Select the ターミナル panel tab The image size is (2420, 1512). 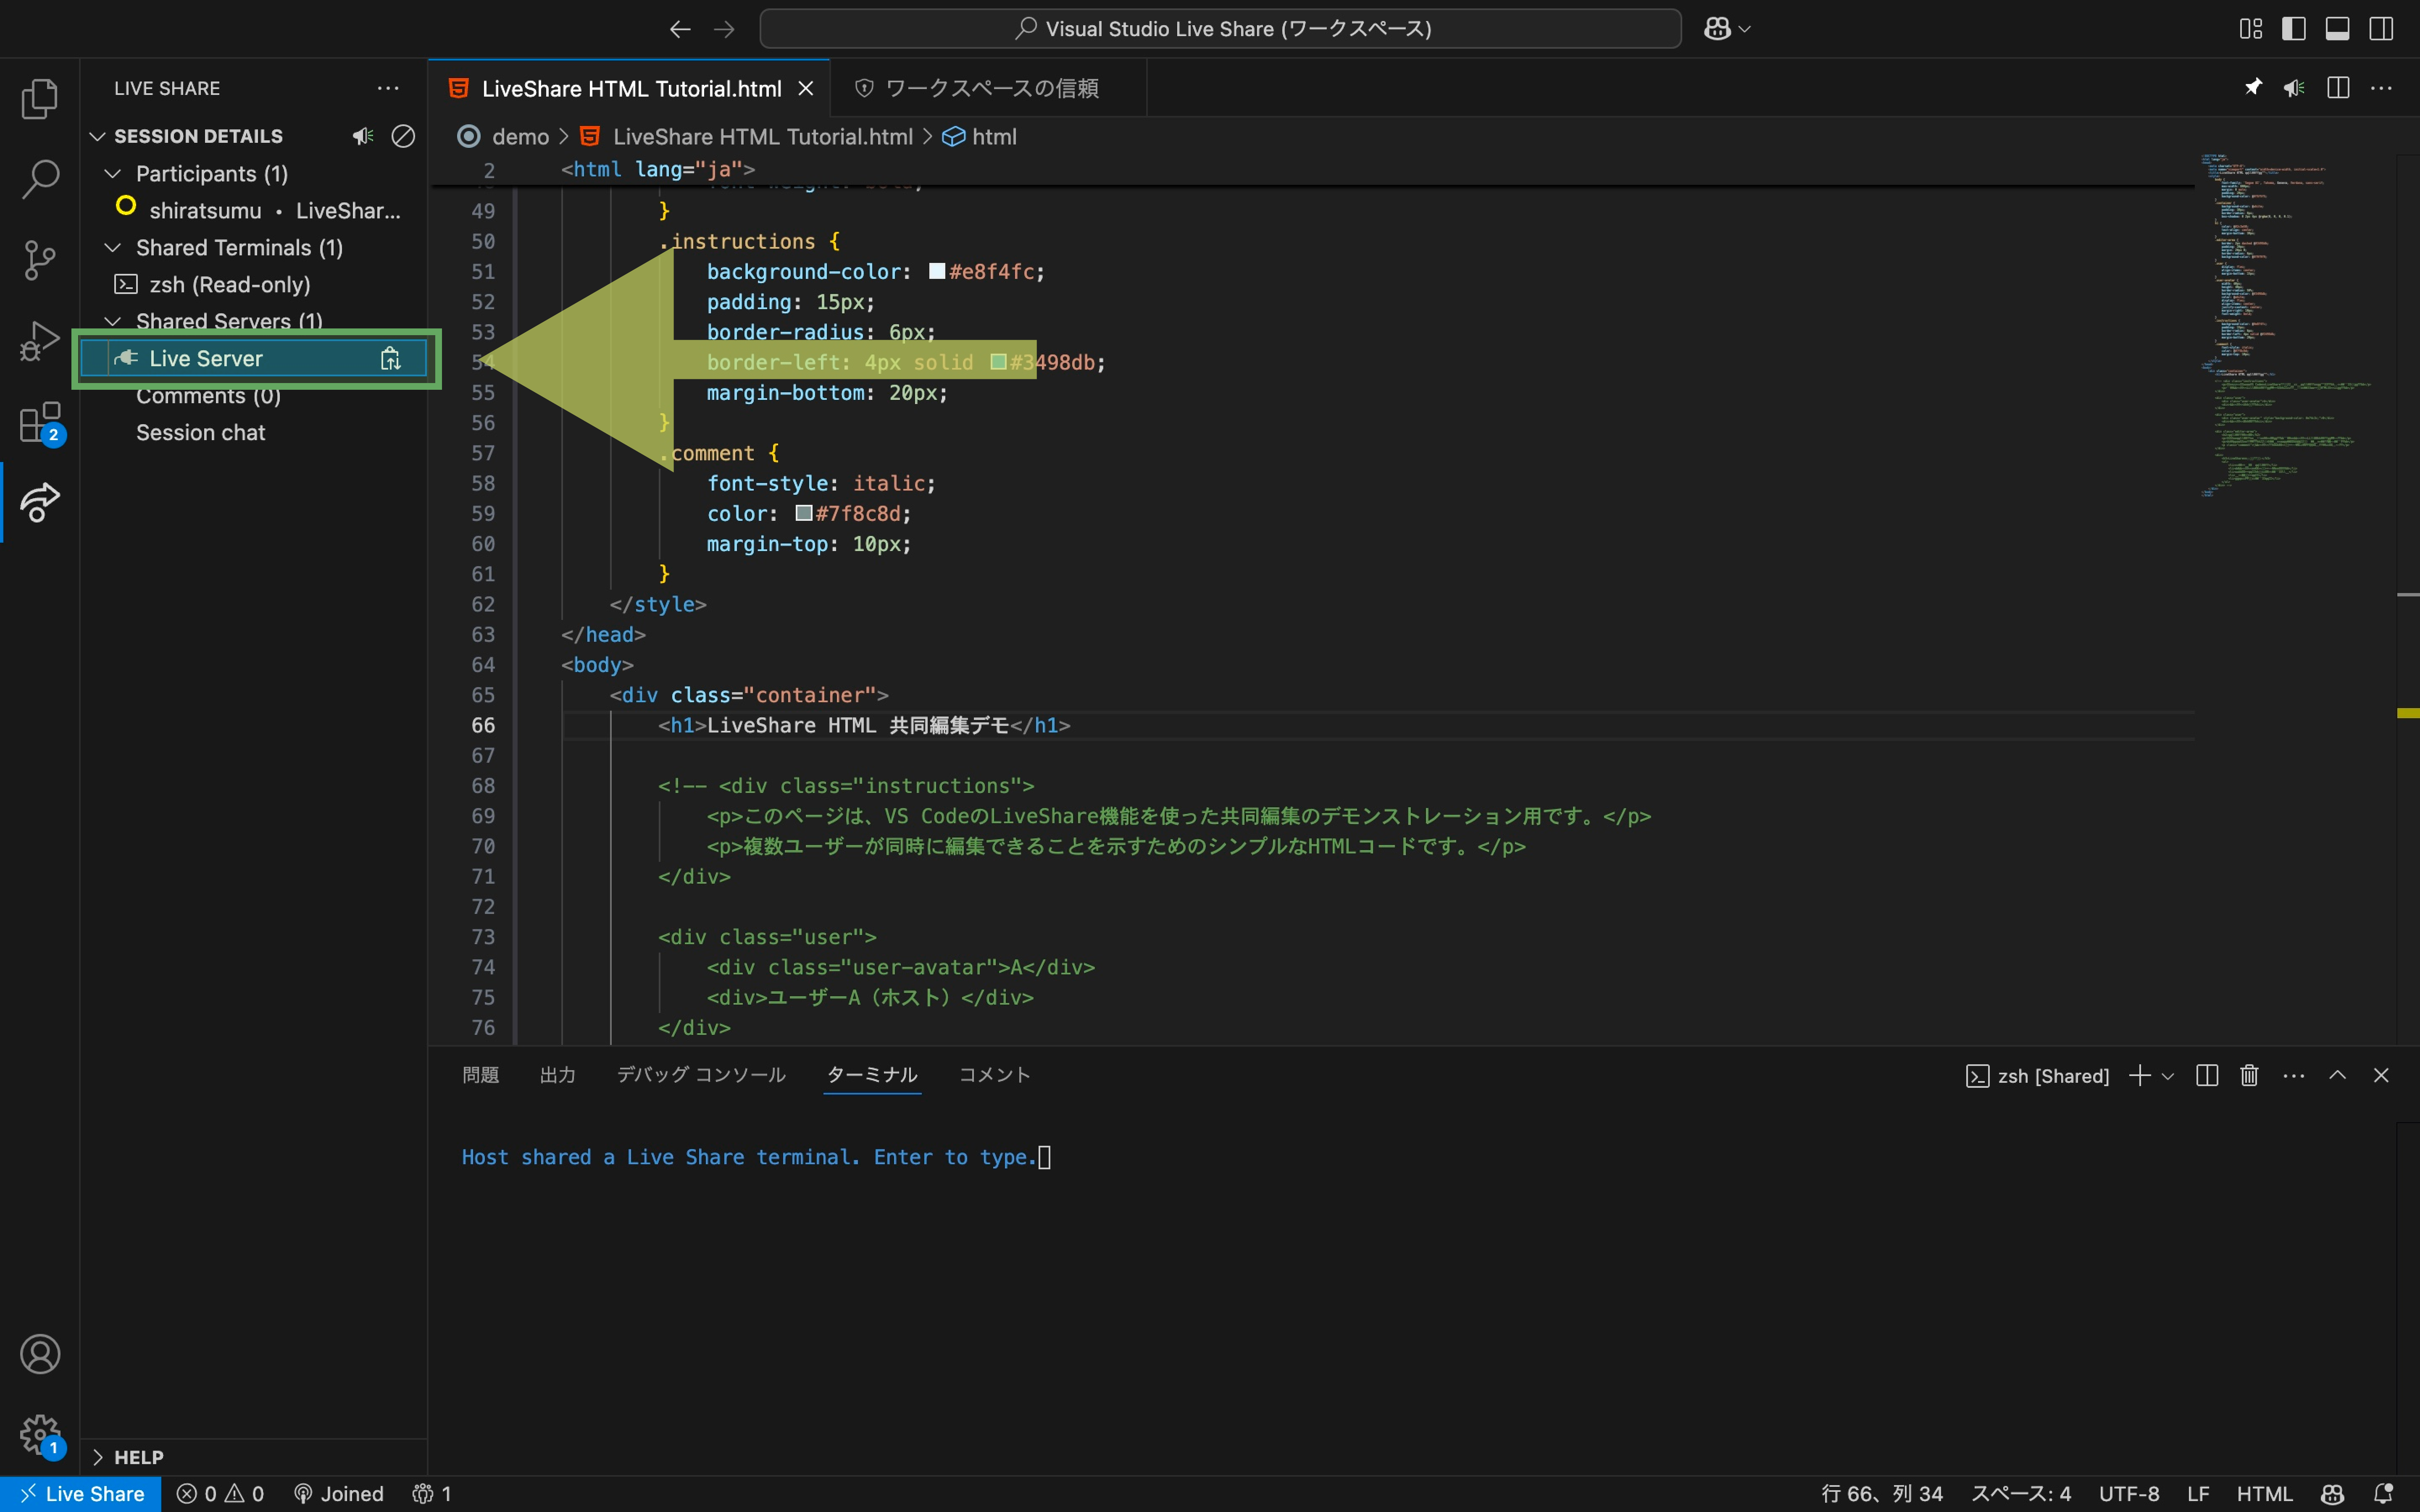click(872, 1075)
